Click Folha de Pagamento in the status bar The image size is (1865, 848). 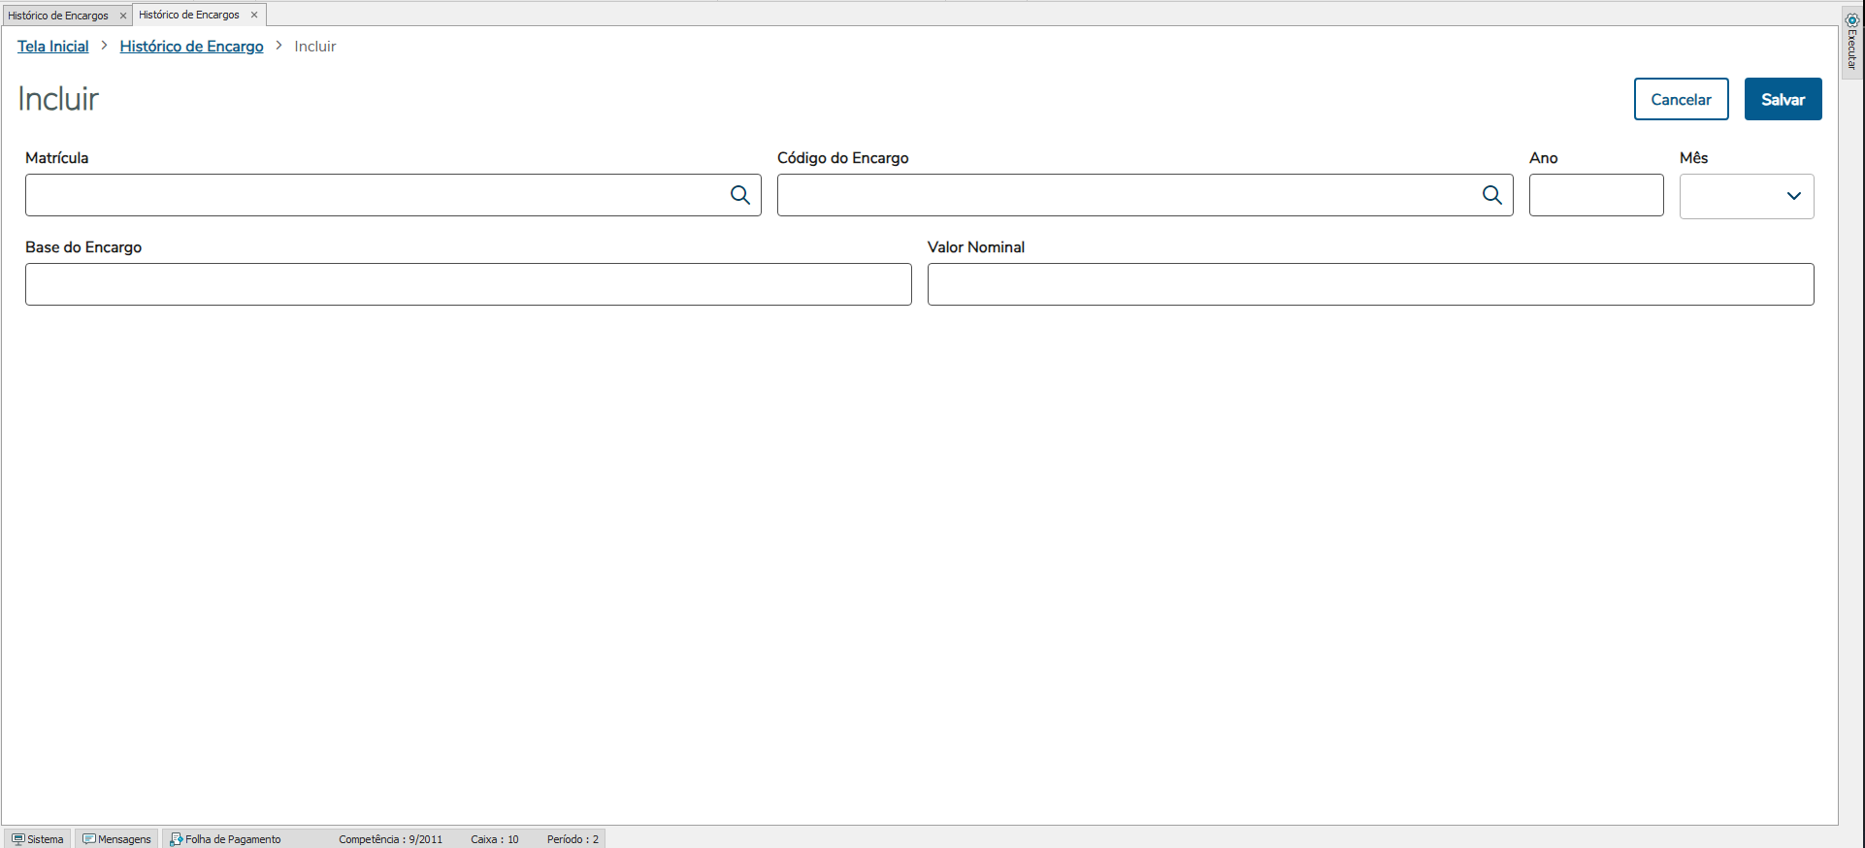point(226,839)
